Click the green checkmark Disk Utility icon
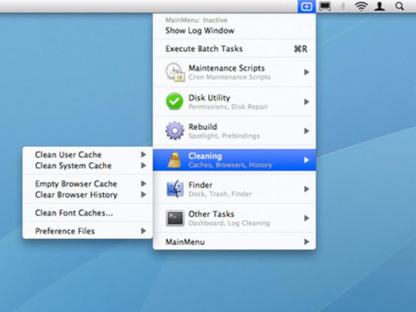416x312 pixels. click(x=175, y=101)
